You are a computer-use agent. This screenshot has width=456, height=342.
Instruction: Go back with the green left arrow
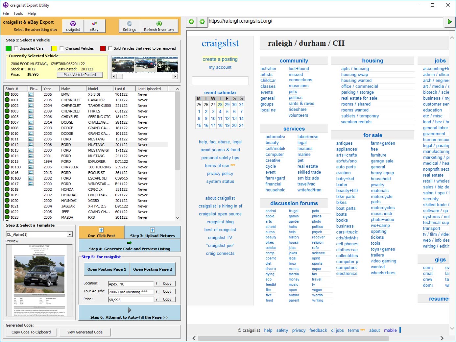tap(191, 22)
